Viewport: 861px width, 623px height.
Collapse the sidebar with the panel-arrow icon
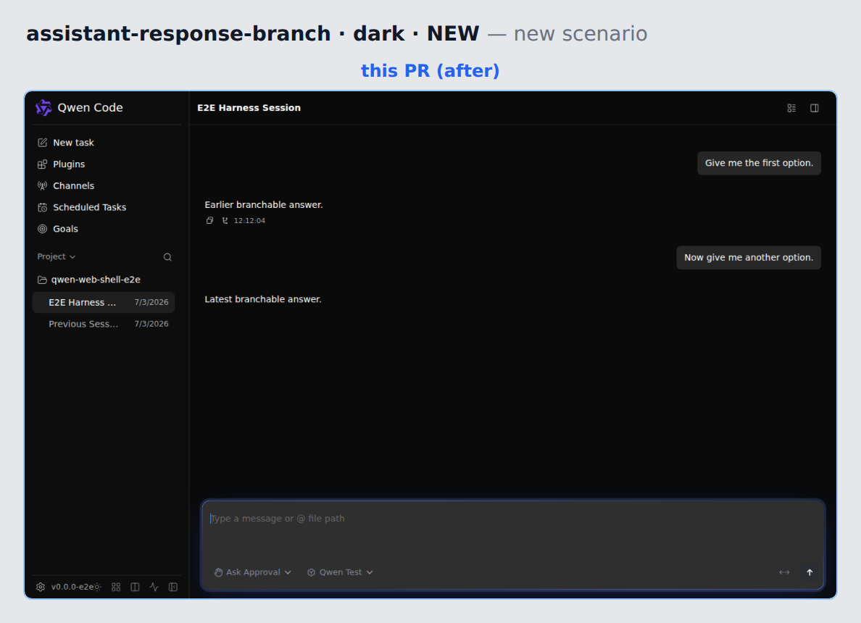(x=173, y=587)
